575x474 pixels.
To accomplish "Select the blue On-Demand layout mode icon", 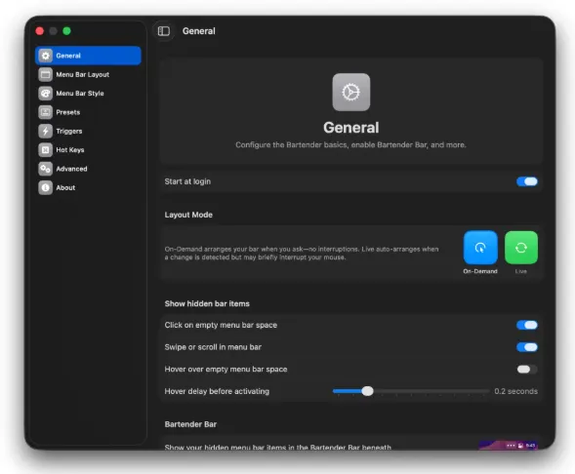I will tap(480, 248).
